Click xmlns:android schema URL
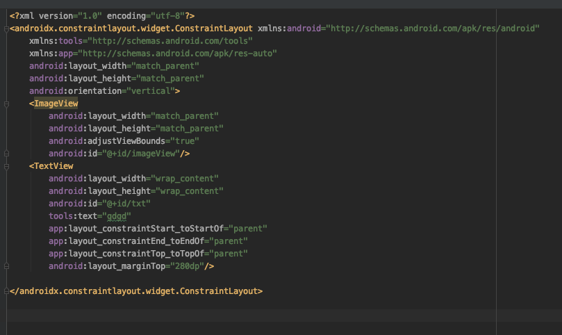The height and width of the screenshot is (335, 562). [x=433, y=28]
